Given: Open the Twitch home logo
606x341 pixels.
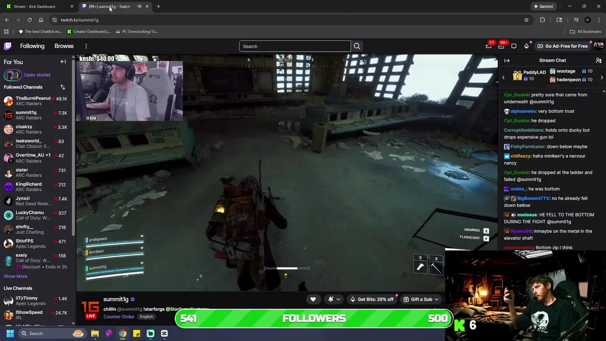Looking at the screenshot, I should 8,46.
